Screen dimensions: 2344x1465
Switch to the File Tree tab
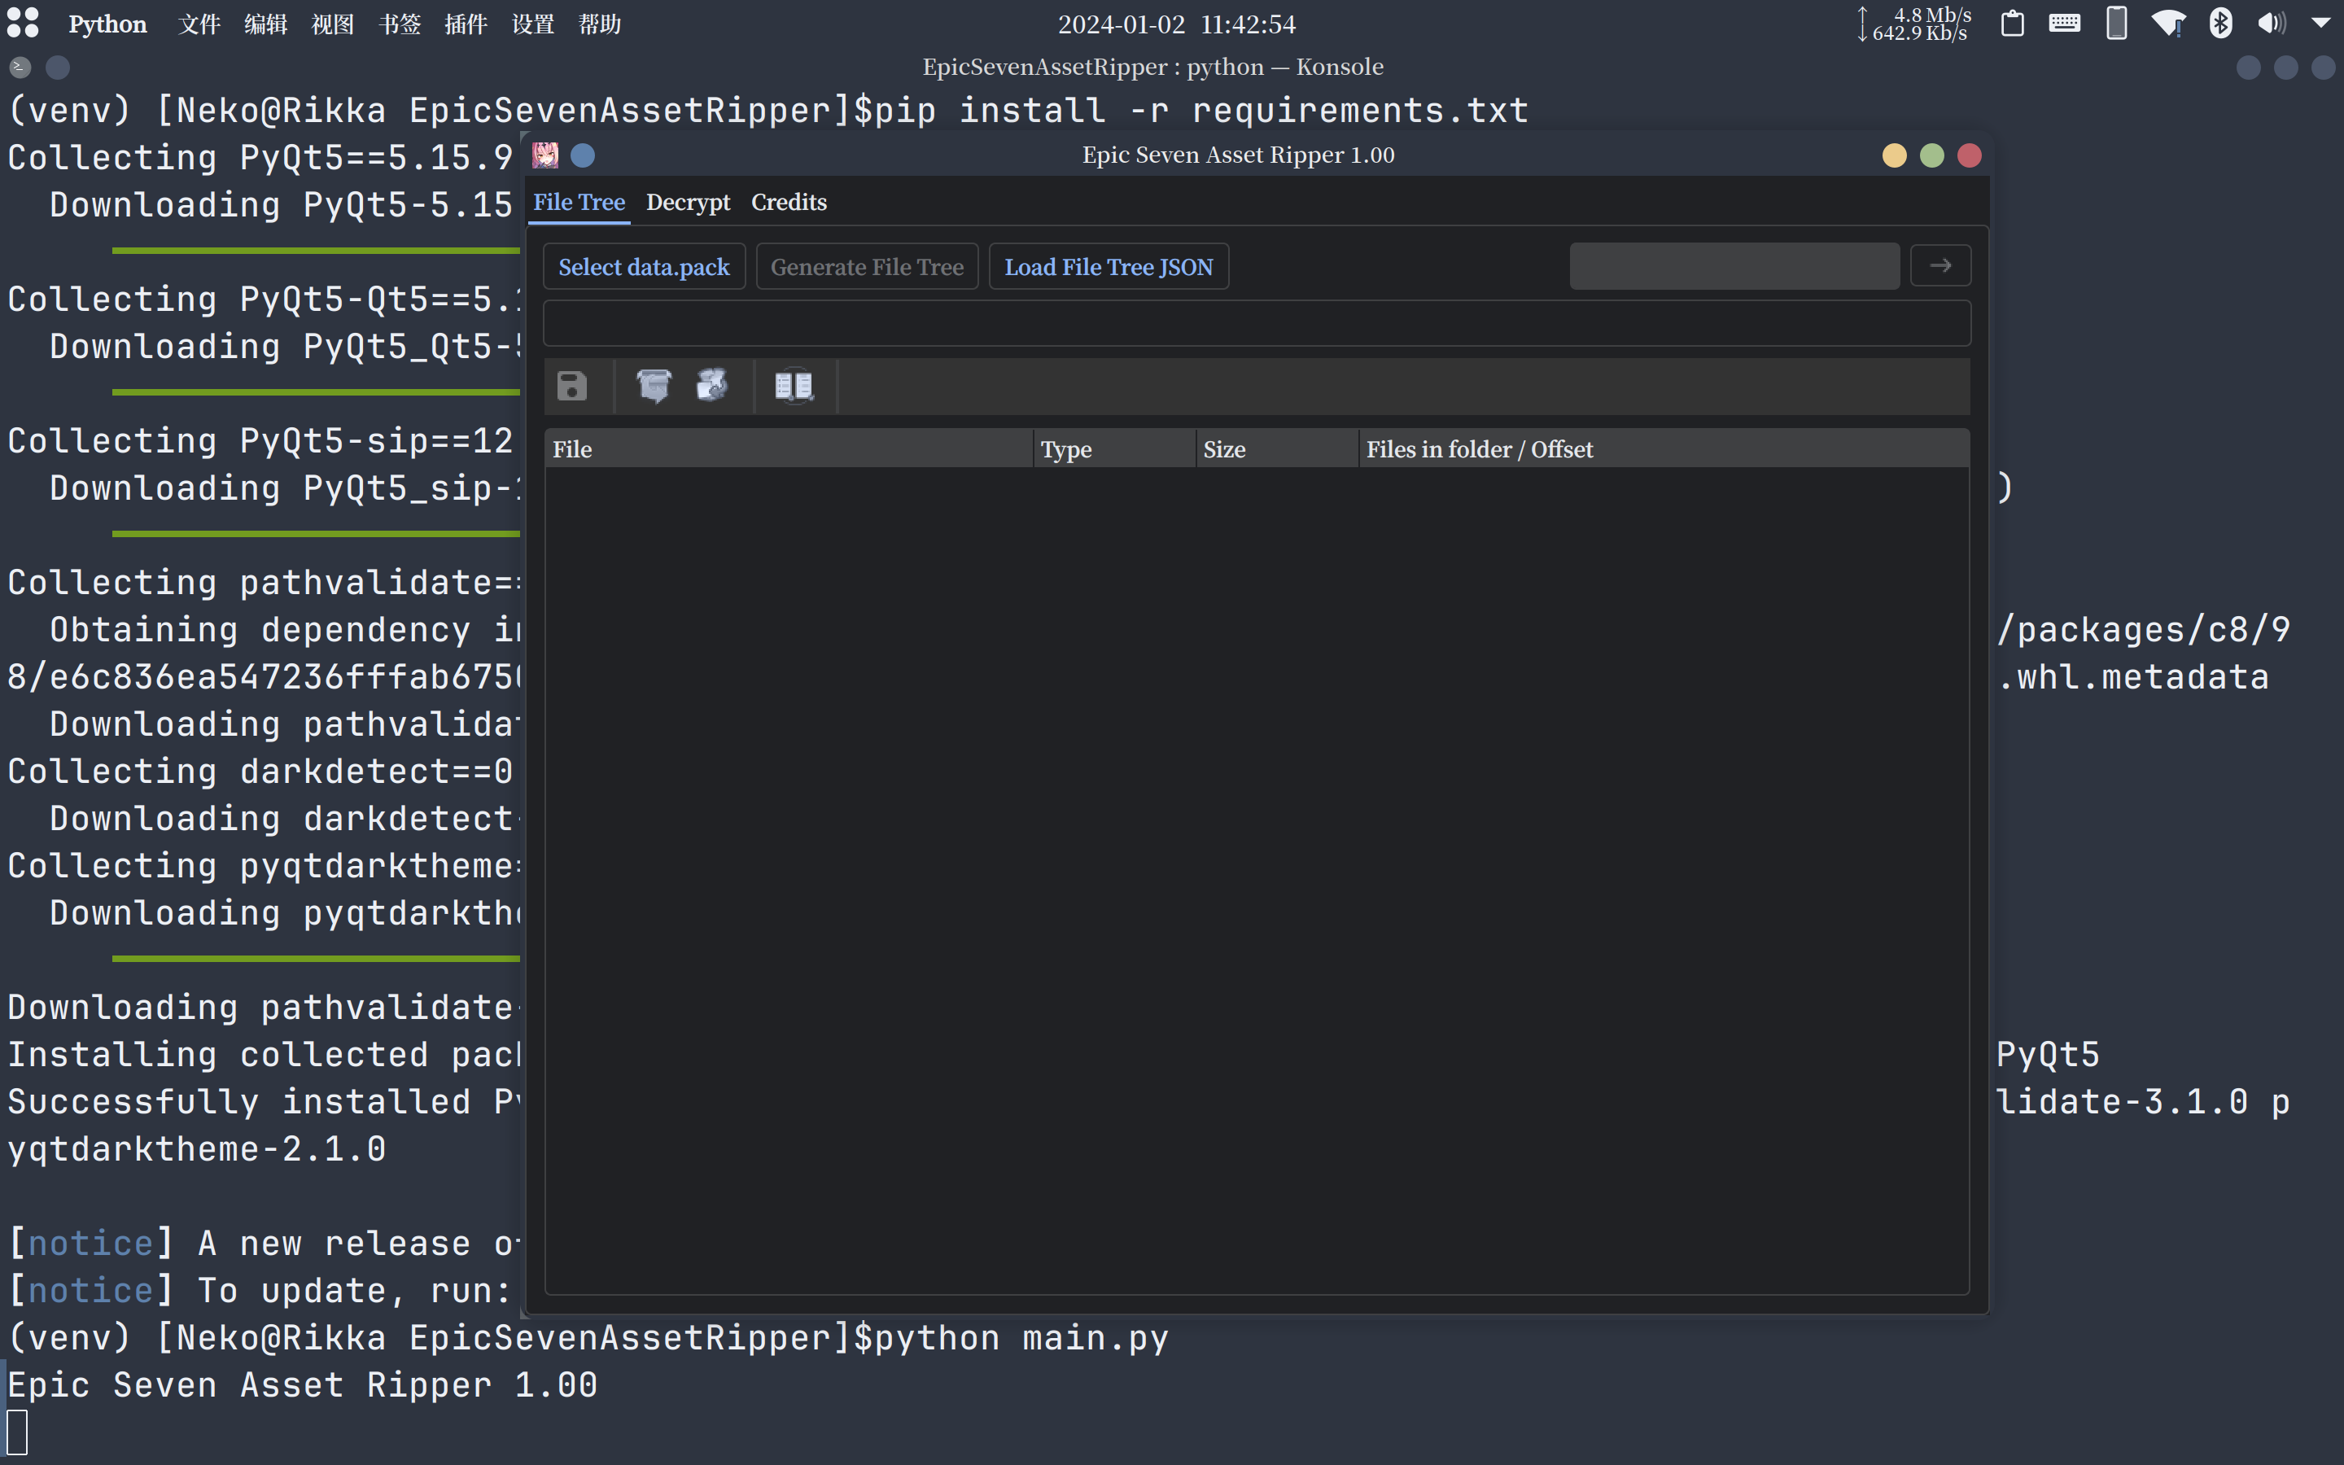(579, 202)
